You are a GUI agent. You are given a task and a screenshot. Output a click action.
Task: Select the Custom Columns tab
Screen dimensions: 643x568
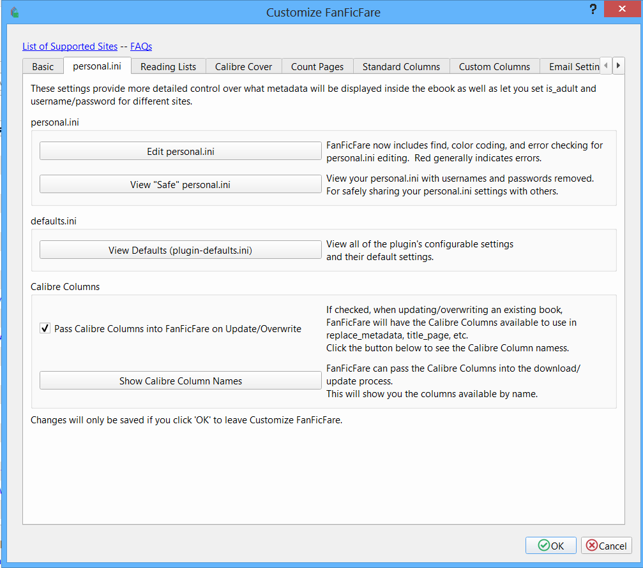click(x=495, y=67)
